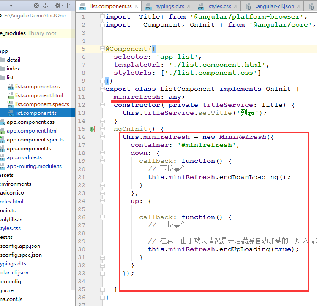Click the JSON icon on .angular-cli.json tab
The width and height of the screenshot is (317, 306).
pyautogui.click(x=248, y=6)
